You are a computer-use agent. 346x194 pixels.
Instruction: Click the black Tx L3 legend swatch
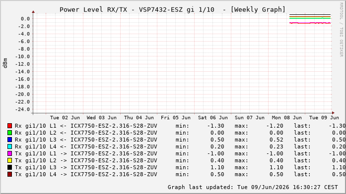tap(10, 167)
